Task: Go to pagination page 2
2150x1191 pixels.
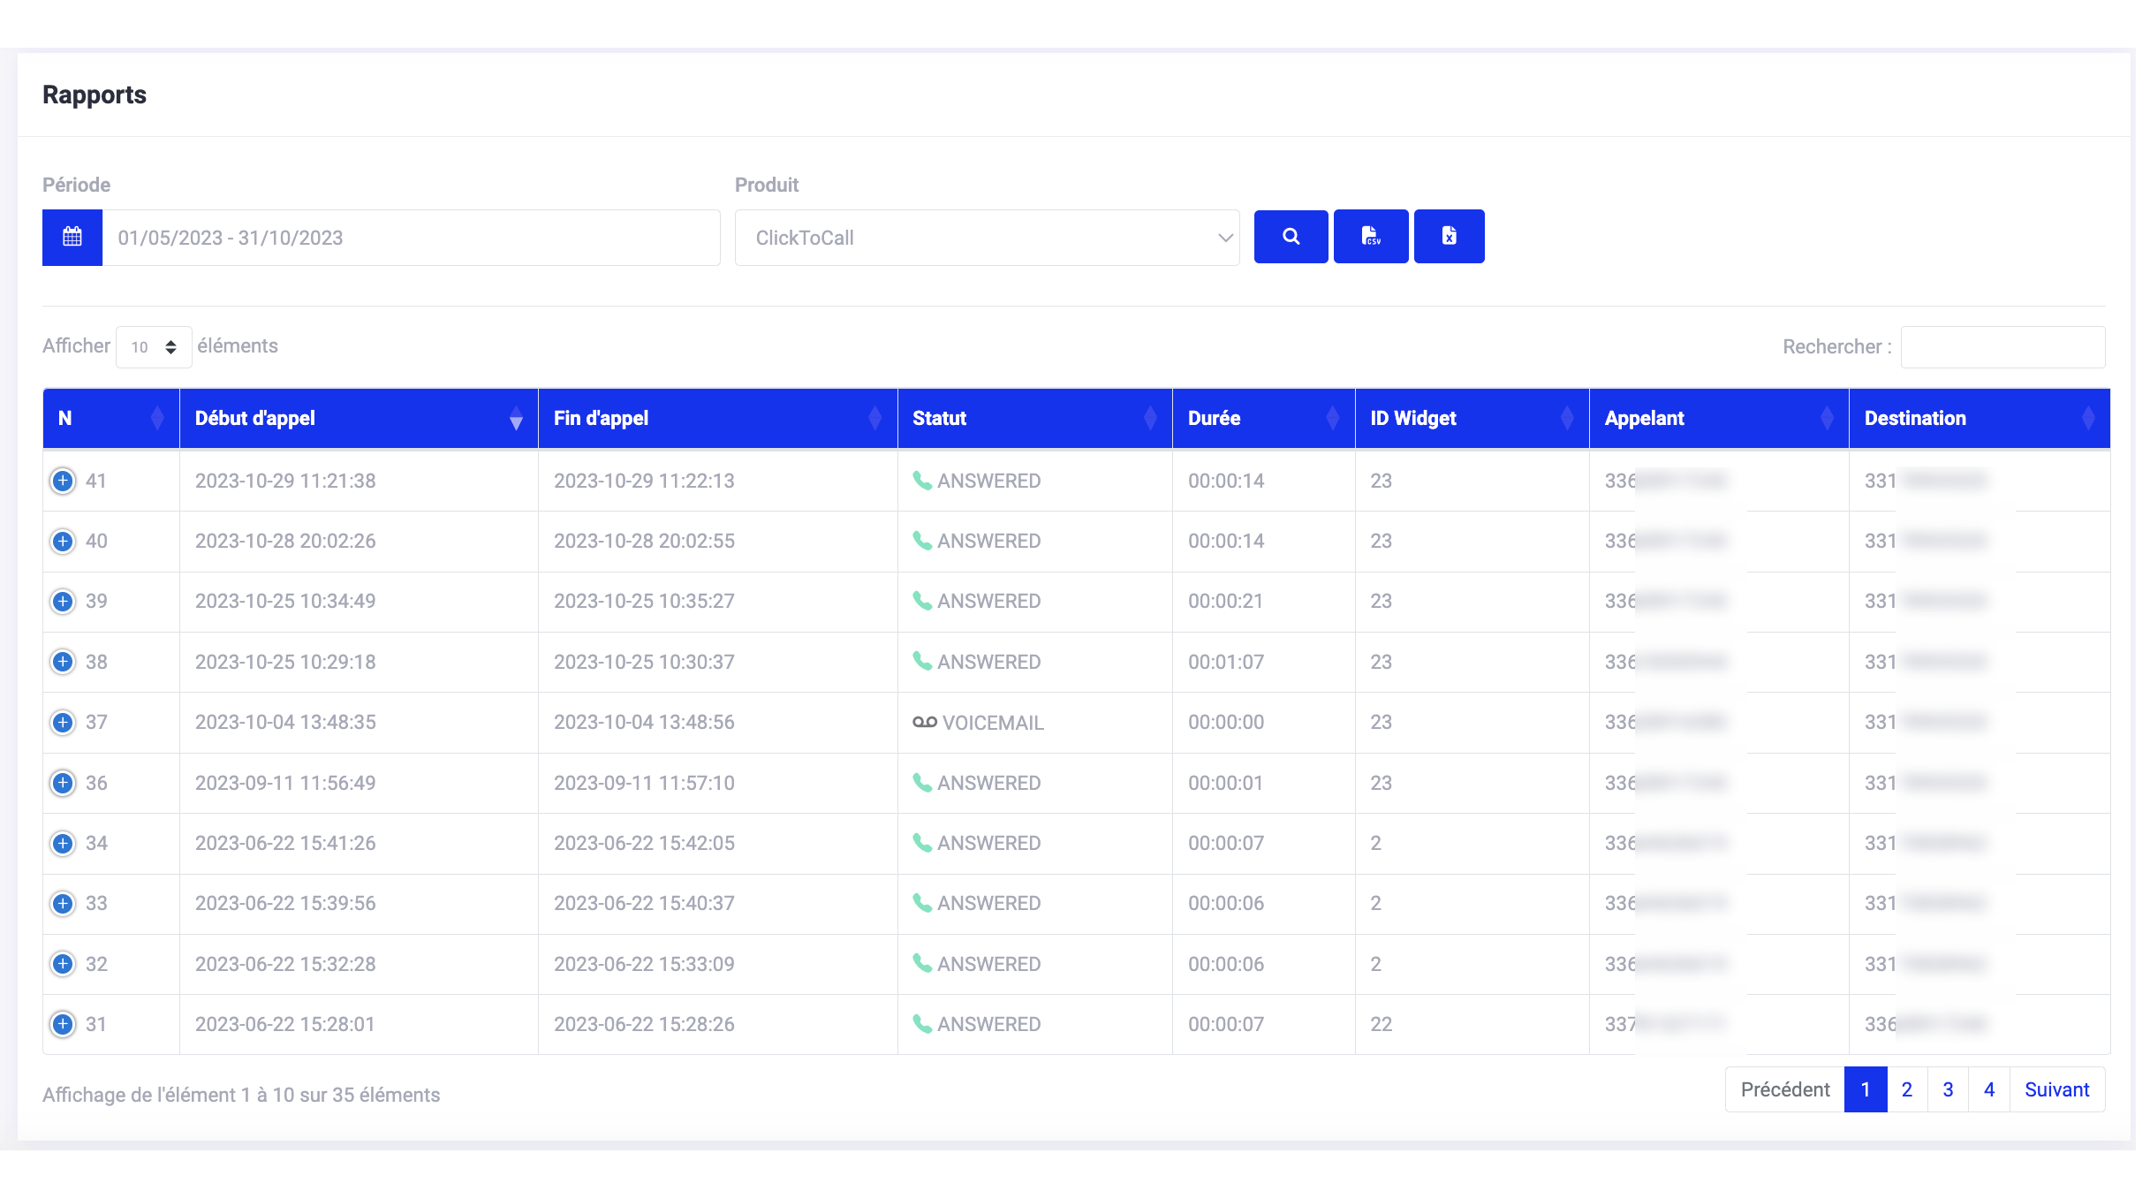Action: (x=1907, y=1089)
